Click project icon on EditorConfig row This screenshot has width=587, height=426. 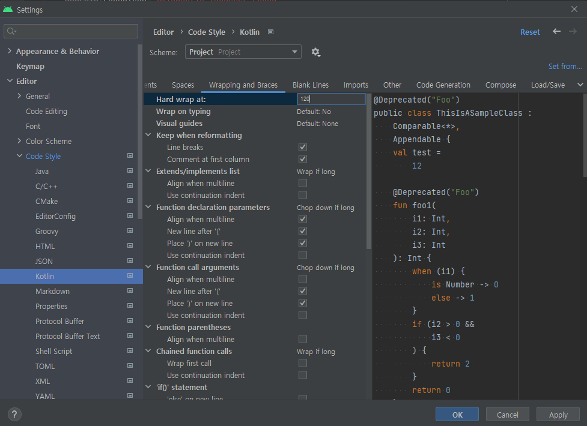point(130,215)
